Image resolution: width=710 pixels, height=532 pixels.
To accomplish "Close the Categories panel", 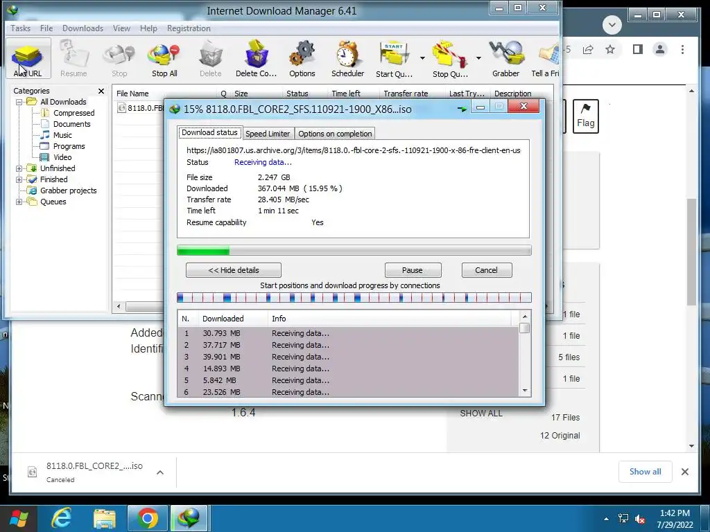I will [101, 91].
